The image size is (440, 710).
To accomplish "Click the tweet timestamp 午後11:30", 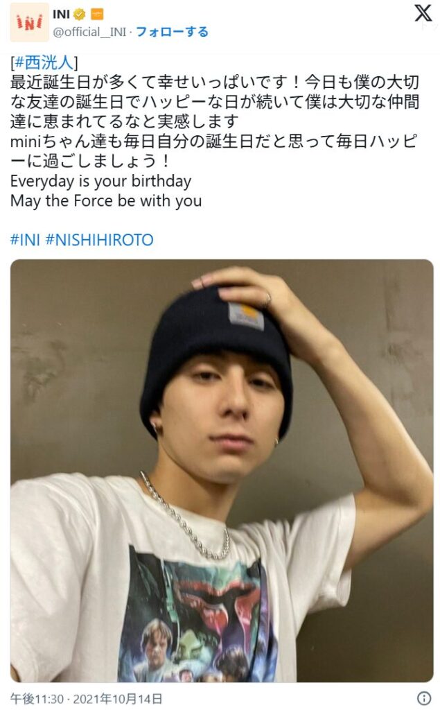I will [37, 699].
